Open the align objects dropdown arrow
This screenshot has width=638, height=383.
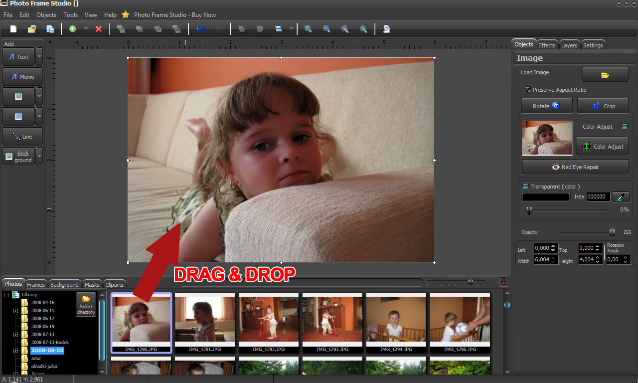pos(291,29)
